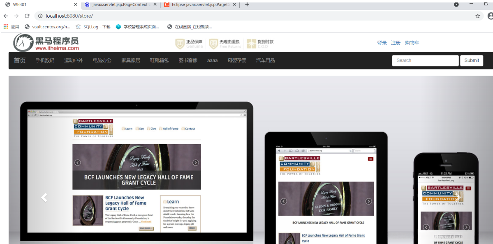This screenshot has width=493, height=244.
Task: Go back with the browser back arrow
Action: 6,16
